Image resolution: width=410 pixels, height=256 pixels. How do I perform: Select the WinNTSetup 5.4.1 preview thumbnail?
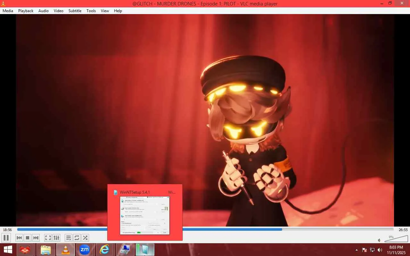coord(145,215)
